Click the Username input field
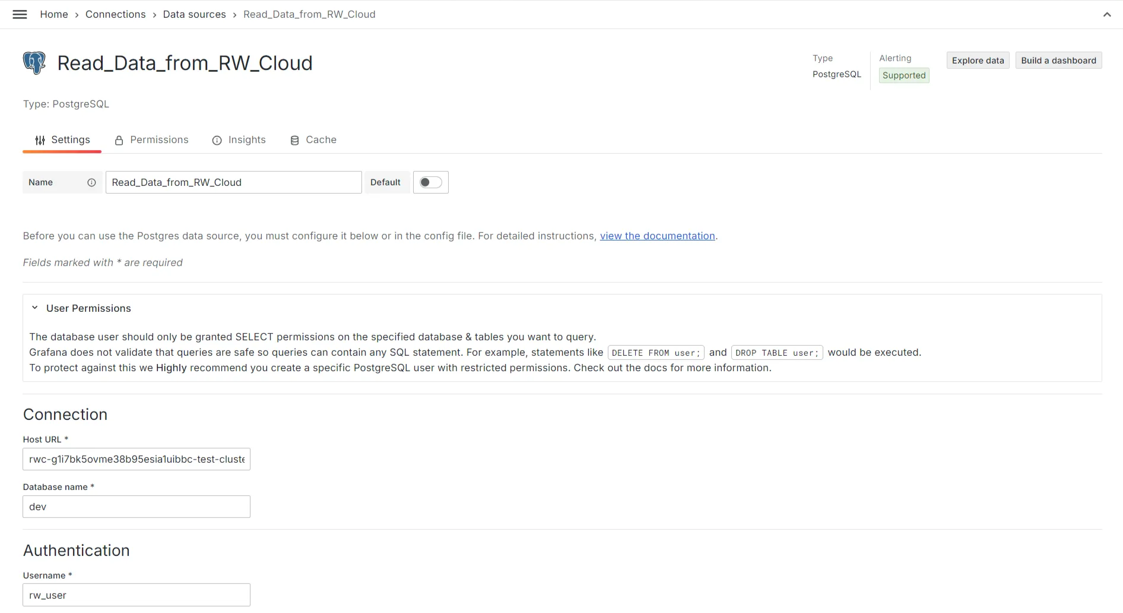Viewport: 1123px width, 613px height. click(x=137, y=595)
